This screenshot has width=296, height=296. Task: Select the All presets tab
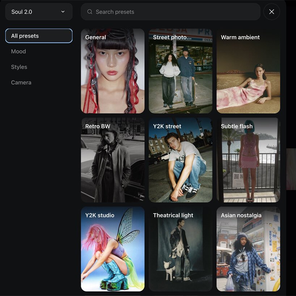(x=39, y=36)
